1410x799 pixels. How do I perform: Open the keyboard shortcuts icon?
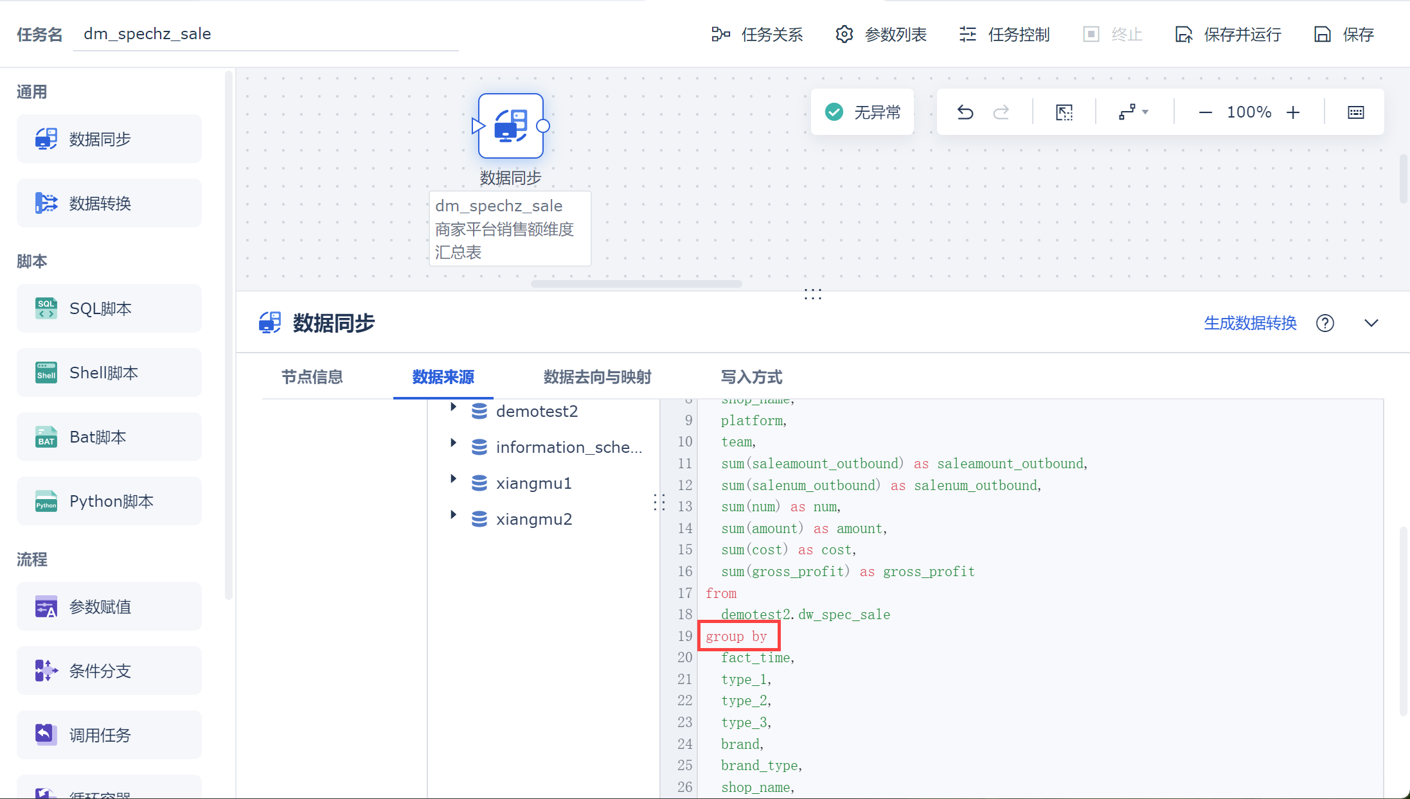(1355, 112)
